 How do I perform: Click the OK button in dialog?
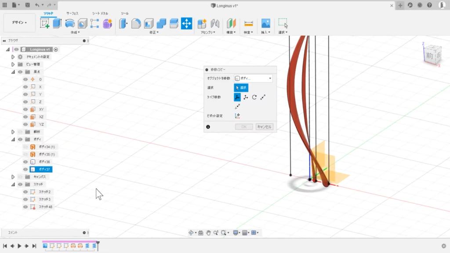pyautogui.click(x=244, y=127)
